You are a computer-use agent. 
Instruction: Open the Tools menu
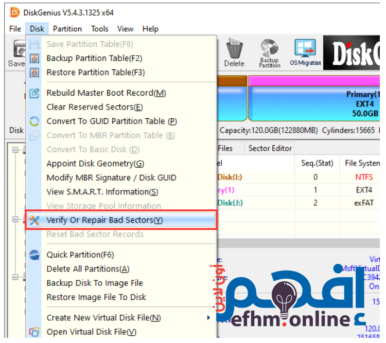pos(100,29)
